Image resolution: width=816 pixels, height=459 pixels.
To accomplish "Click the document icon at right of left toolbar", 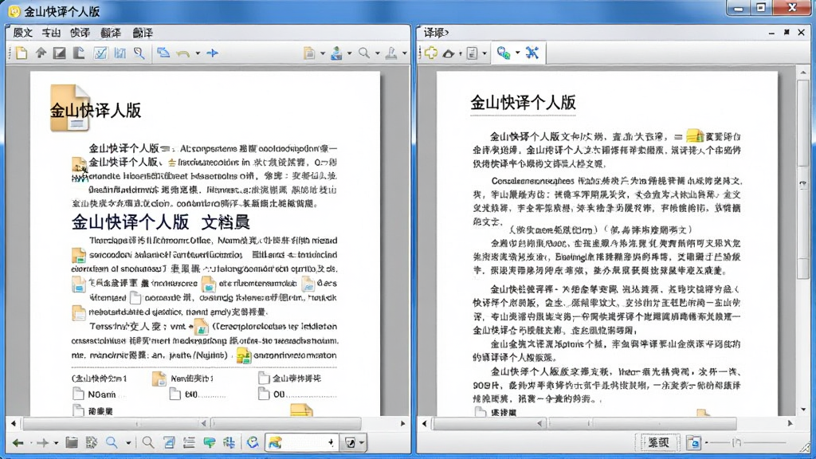I will coord(309,53).
